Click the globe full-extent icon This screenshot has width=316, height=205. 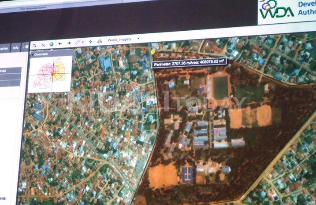[x=51, y=44]
